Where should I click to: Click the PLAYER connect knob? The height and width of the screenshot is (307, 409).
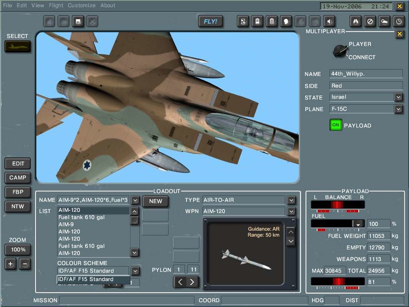(339, 51)
